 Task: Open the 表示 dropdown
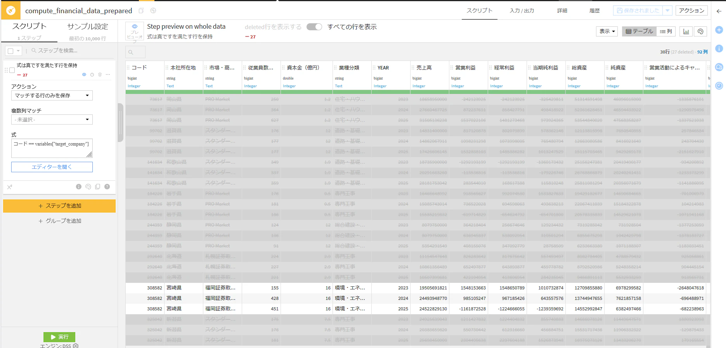[x=607, y=31]
